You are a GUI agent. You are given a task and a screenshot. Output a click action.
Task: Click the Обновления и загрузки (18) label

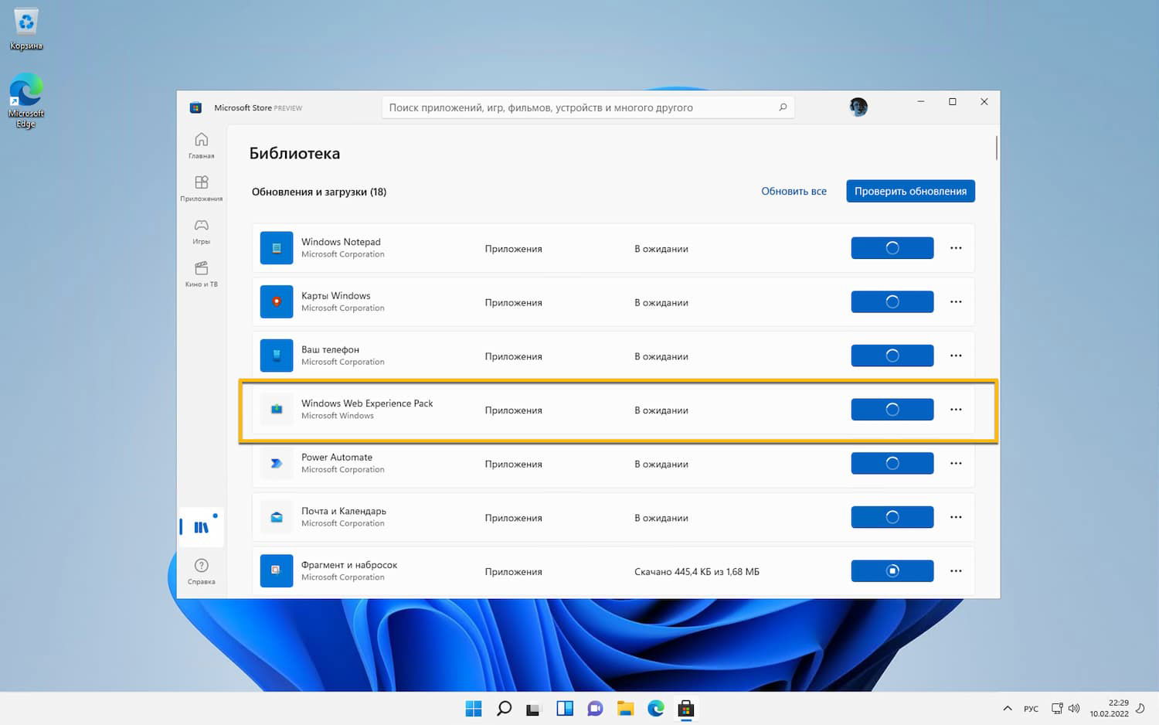coord(319,192)
